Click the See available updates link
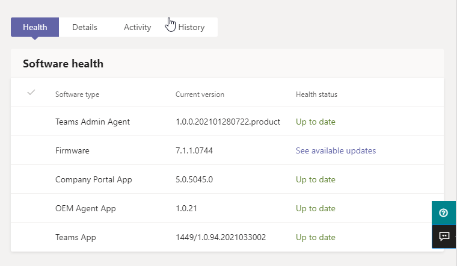The image size is (457, 266). (x=336, y=150)
